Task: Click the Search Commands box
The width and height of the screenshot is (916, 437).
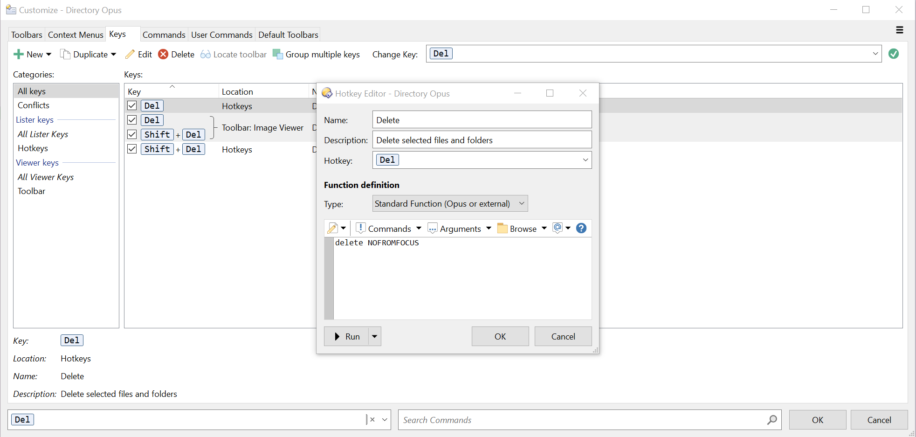Action: [x=590, y=420]
